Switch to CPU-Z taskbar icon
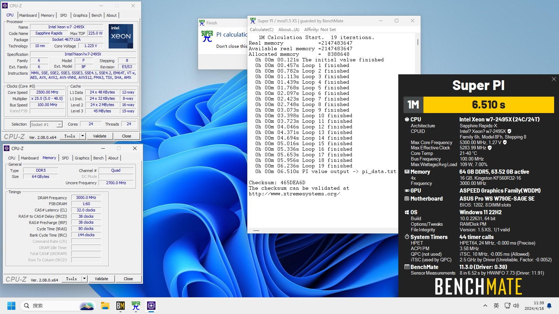 point(151,306)
